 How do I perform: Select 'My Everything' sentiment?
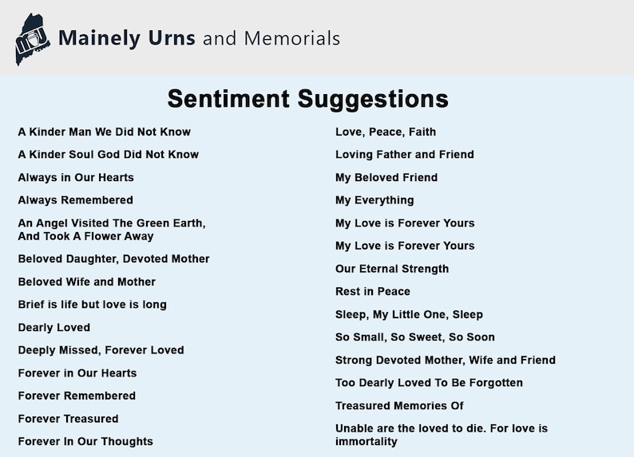coord(374,200)
